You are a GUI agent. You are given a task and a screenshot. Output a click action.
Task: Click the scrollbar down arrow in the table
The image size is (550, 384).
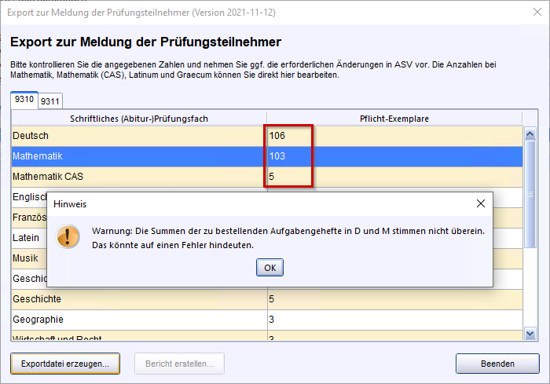pos(530,334)
